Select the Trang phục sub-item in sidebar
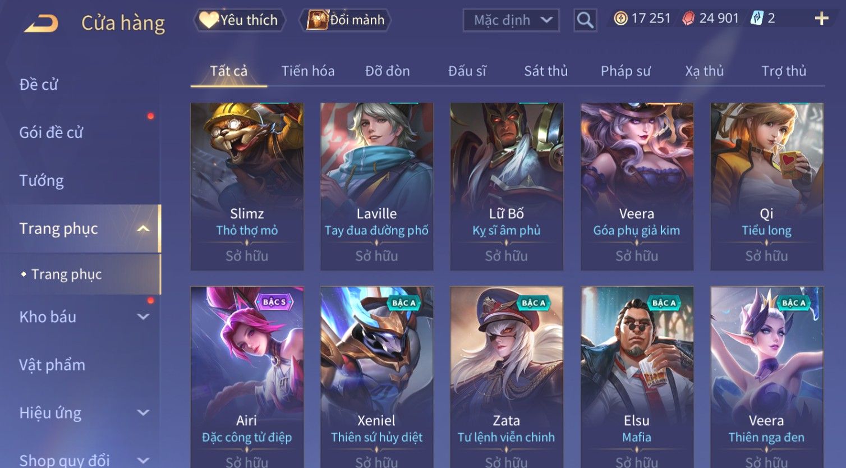 (66, 274)
